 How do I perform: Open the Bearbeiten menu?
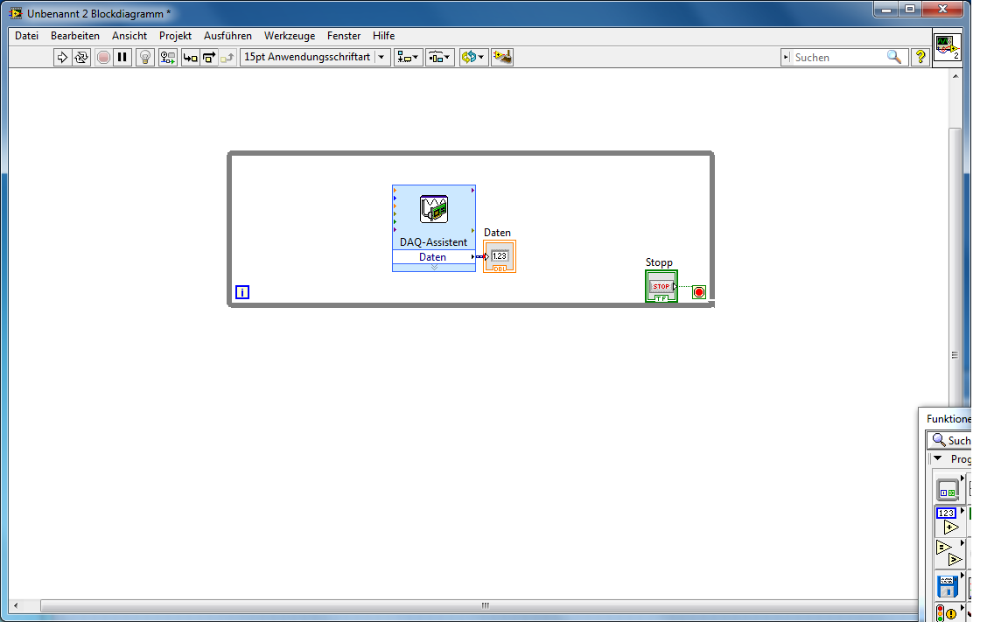coord(75,36)
